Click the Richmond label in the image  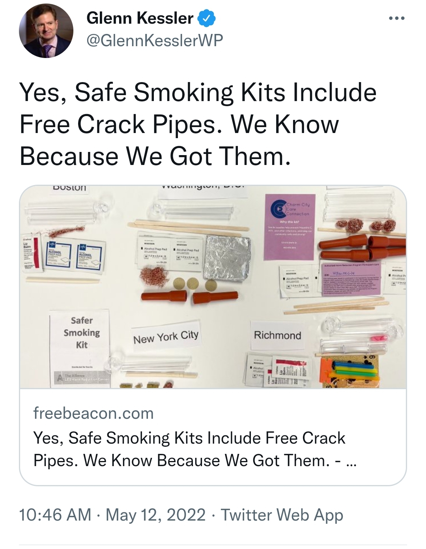277,335
